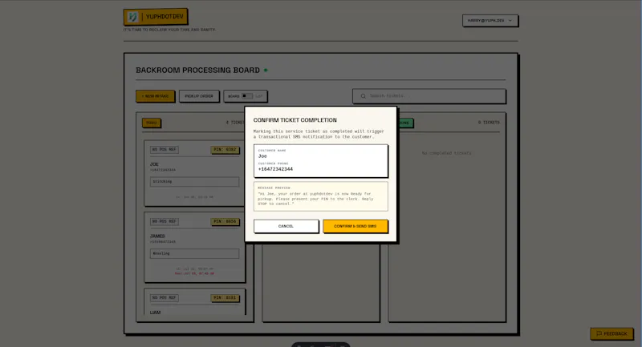Select the TODO column label
The height and width of the screenshot is (347, 642).
pyautogui.click(x=151, y=123)
